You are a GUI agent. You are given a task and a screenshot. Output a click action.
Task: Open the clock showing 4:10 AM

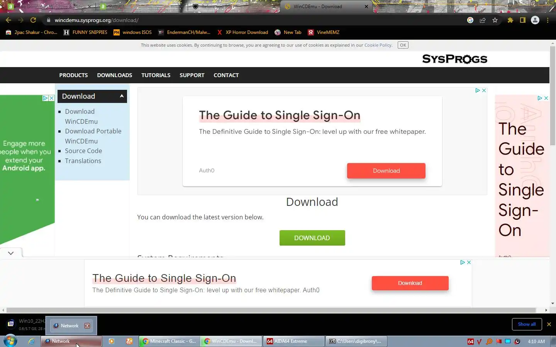click(x=536, y=341)
